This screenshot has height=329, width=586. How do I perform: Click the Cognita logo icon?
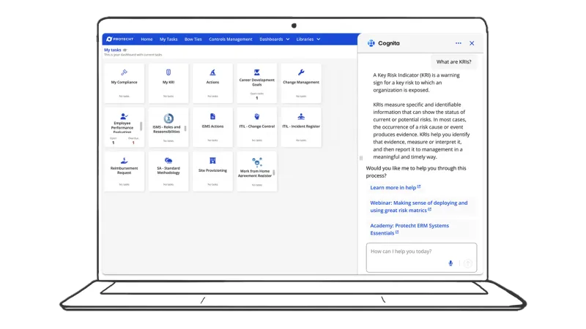click(371, 43)
